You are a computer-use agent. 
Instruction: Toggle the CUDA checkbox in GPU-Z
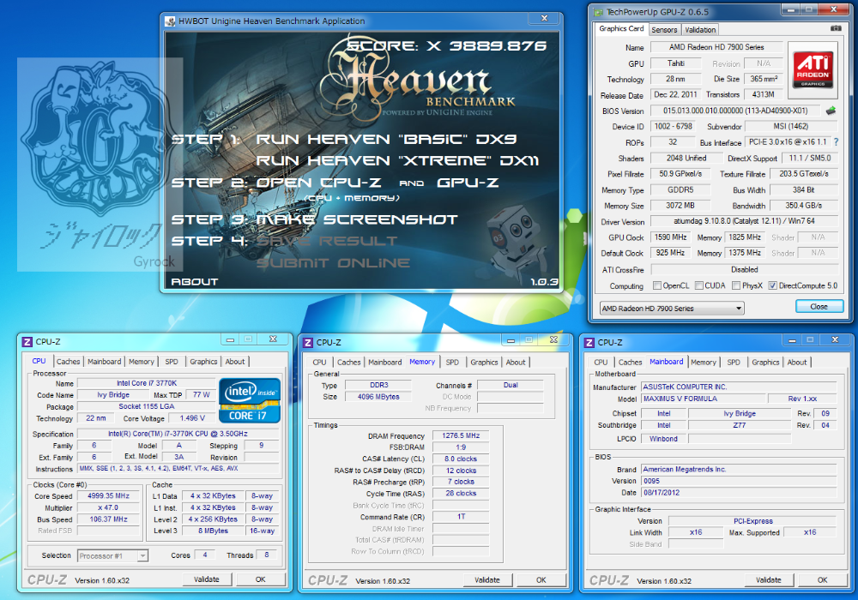698,285
